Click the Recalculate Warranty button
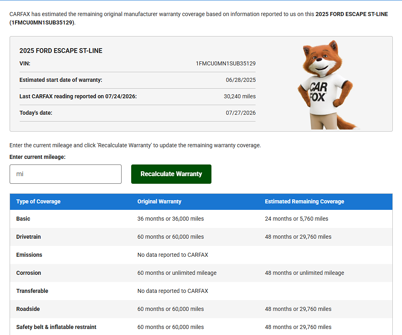402x335 pixels. pos(171,174)
